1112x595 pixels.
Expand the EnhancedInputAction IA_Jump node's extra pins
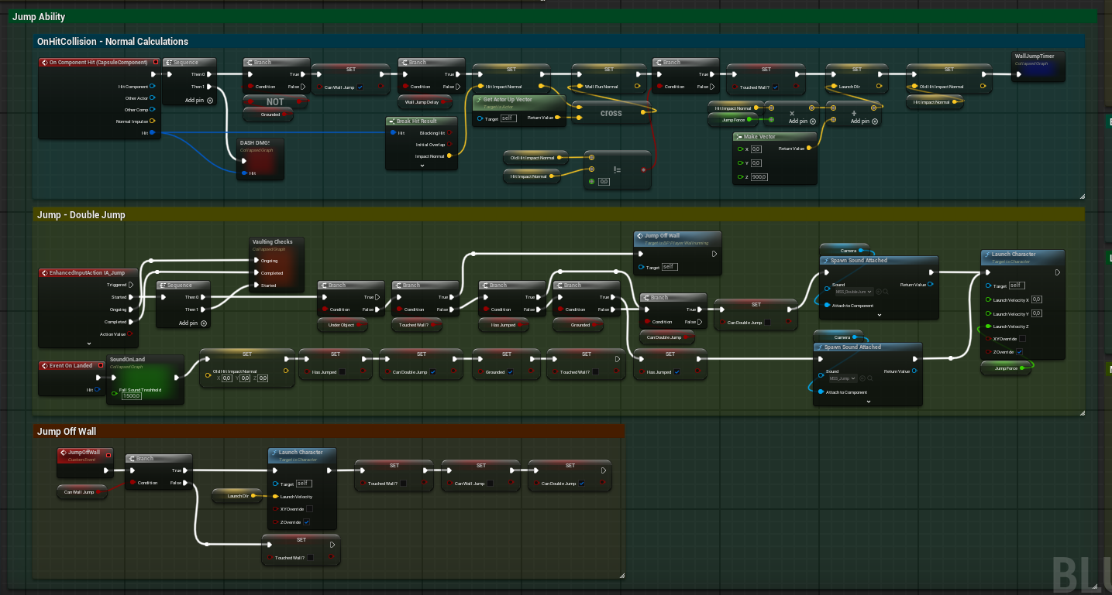coord(89,343)
